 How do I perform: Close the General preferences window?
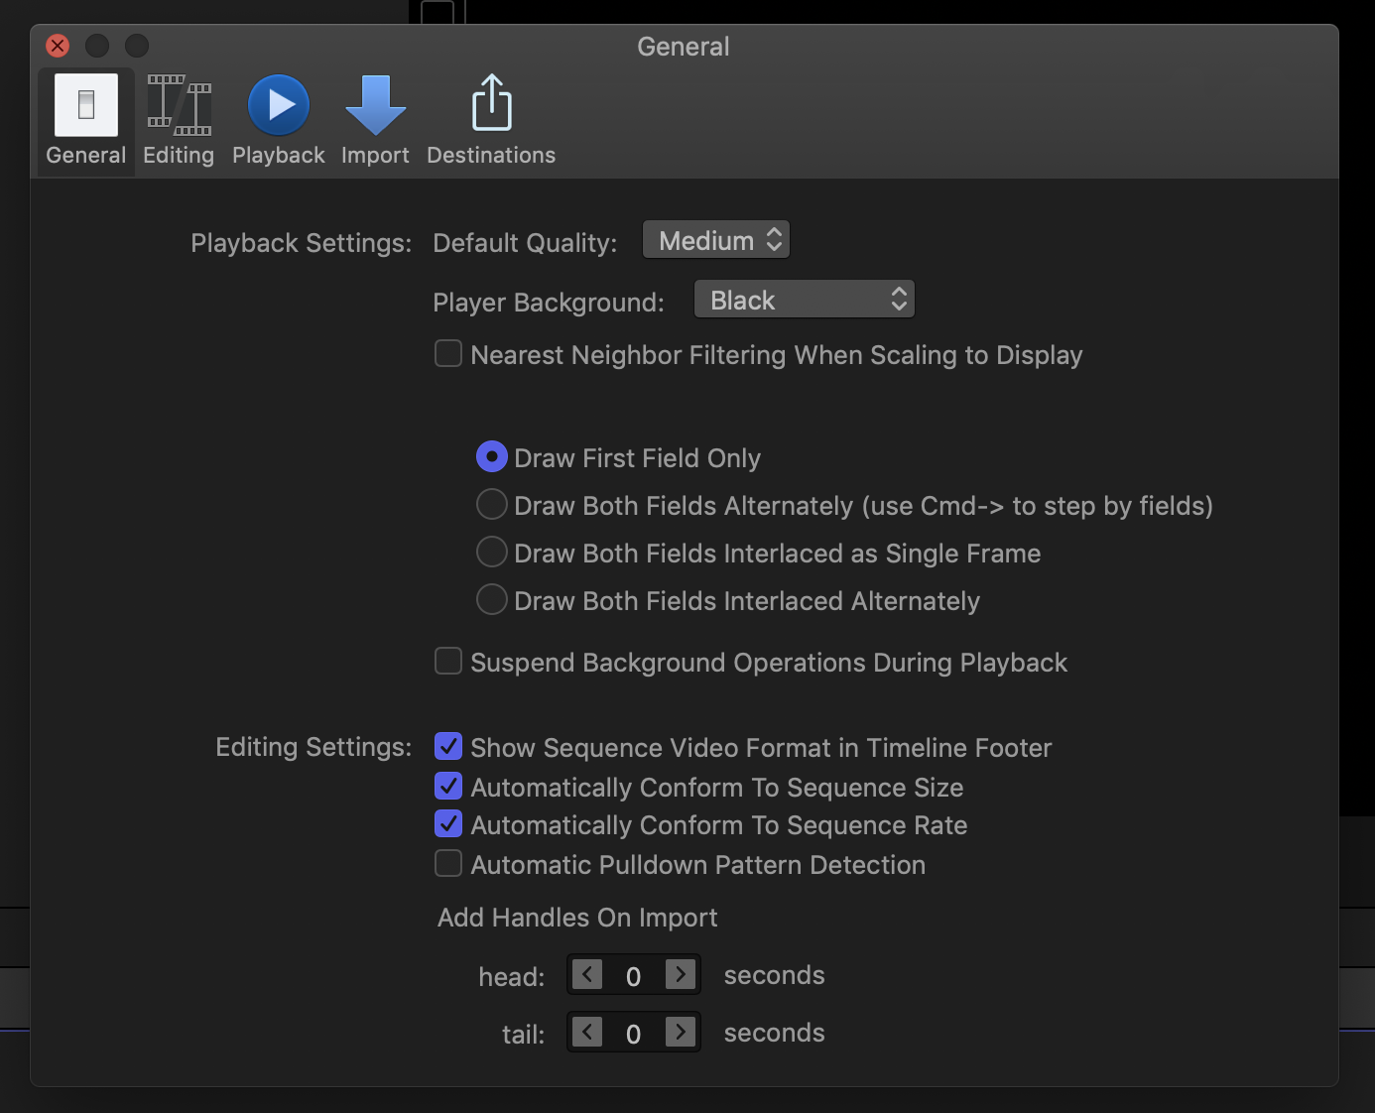(59, 46)
